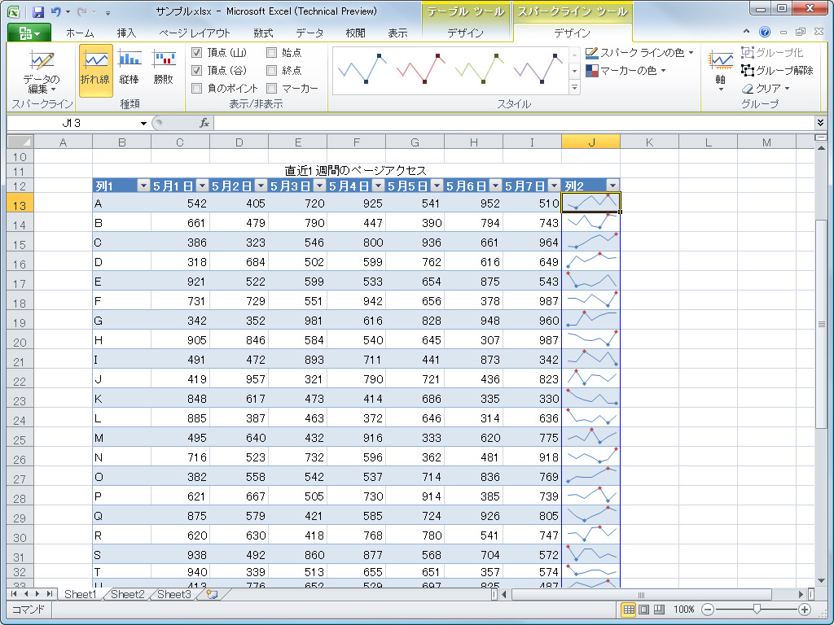Insert a new worksheet tab icon

[212, 595]
